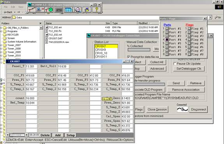Toggle the Flag #8 checkbox
This screenshot has height=144, width=224.
pyautogui.click(x=189, y=54)
